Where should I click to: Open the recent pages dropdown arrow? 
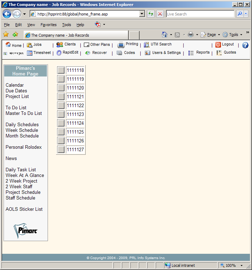coord(24,14)
